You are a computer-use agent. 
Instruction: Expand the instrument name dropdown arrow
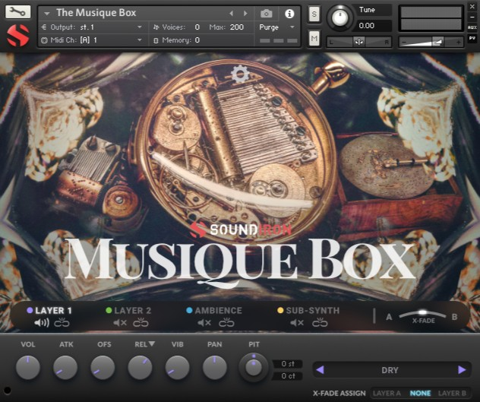tap(47, 14)
